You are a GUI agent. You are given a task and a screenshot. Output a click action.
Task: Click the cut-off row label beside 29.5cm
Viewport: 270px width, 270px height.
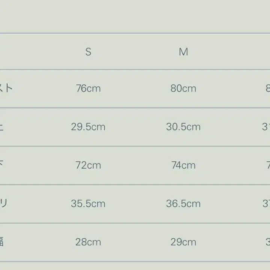2,127
